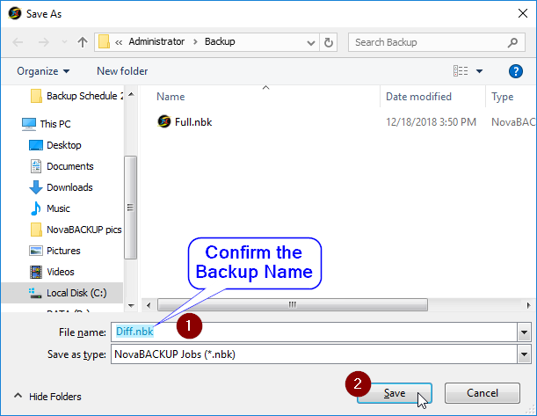Click the Documents page icon
Screen dimensions: 537x416
click(36, 166)
